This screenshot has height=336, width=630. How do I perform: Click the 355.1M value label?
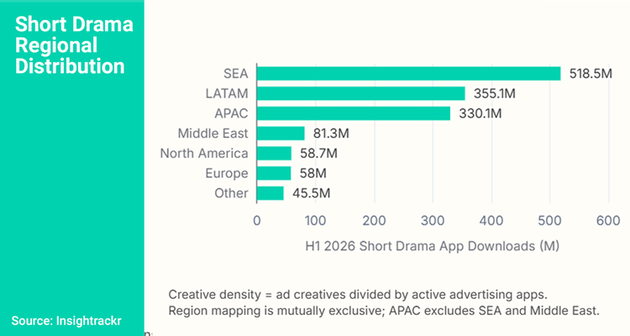[x=494, y=93]
